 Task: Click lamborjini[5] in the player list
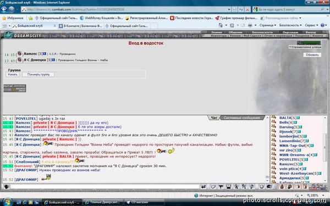(x=291, y=136)
